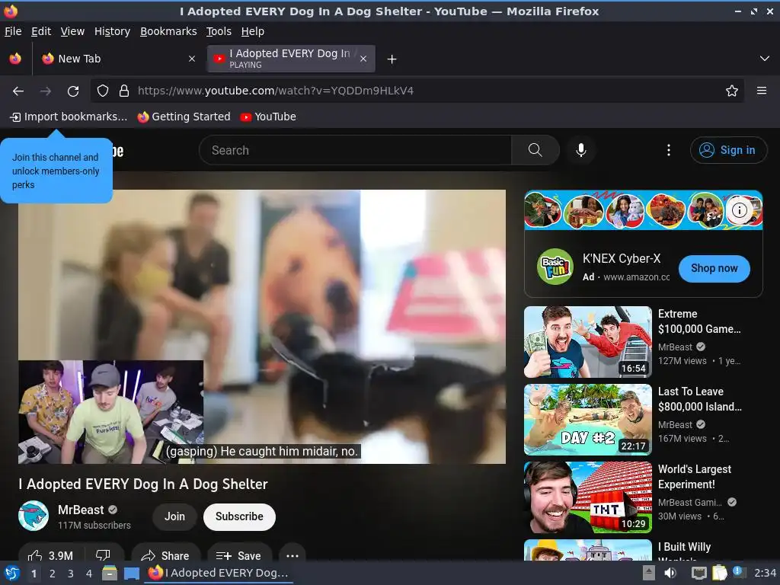This screenshot has width=780, height=585.
Task: Open History menu
Action: point(113,31)
